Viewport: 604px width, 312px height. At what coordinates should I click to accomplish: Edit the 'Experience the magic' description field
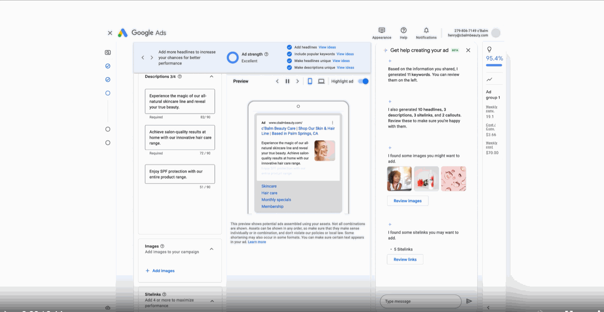[180, 101]
